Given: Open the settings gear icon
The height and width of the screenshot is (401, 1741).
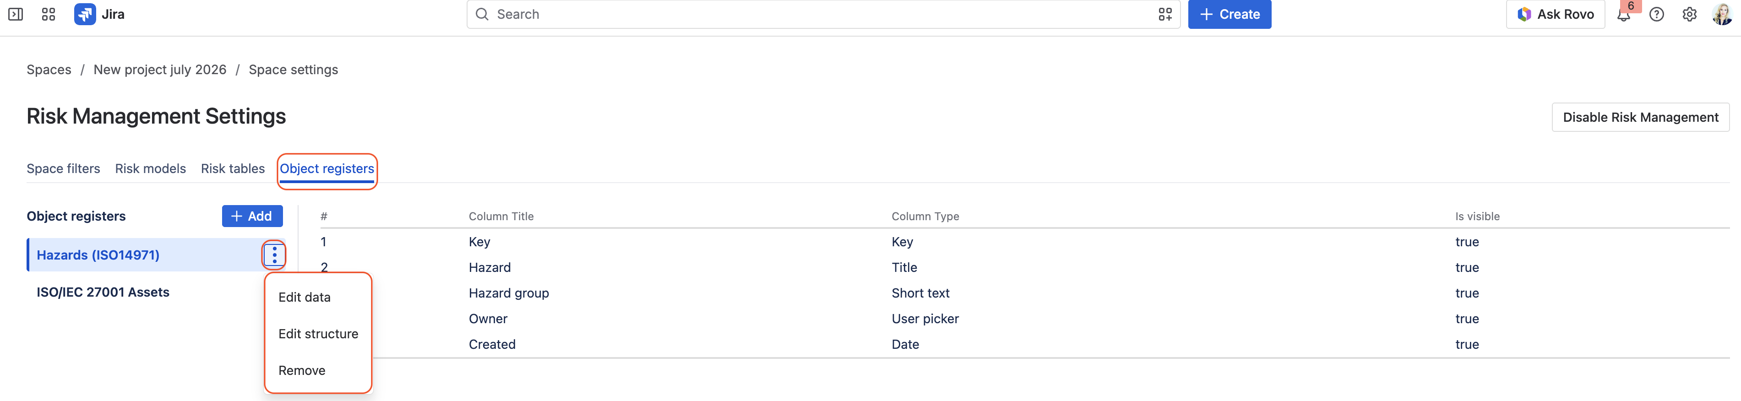Looking at the screenshot, I should [1689, 14].
